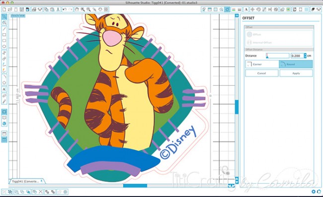This screenshot has height=197, width=323.
Task: Create a new document from the toolbar
Action: click(4, 9)
